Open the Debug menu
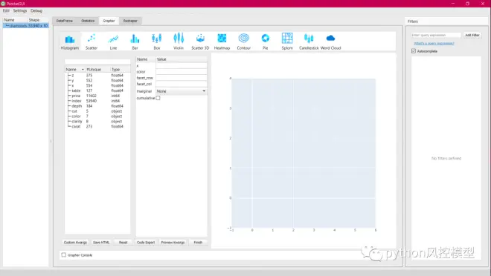 click(36, 10)
